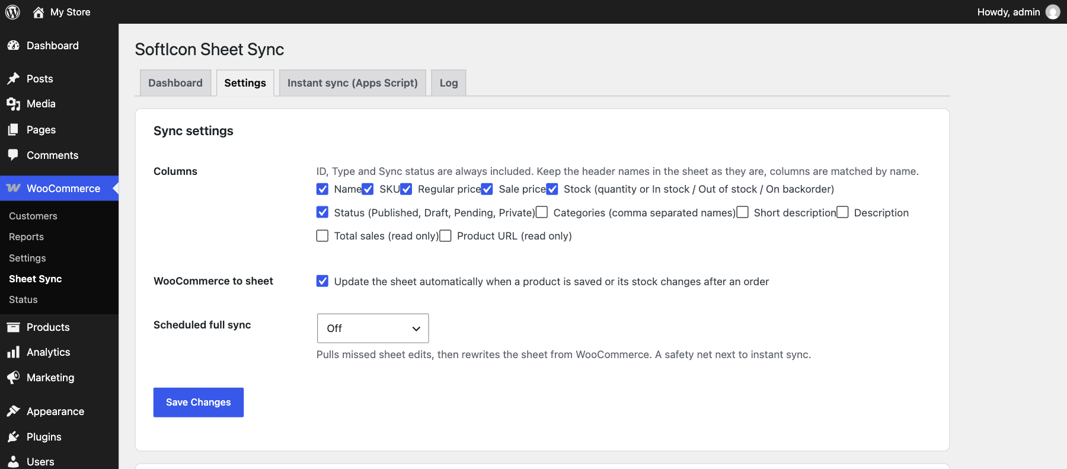This screenshot has width=1067, height=469.
Task: Click the Comments bubble icon
Action: click(x=13, y=155)
